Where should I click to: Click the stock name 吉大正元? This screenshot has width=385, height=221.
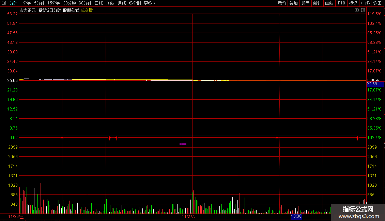pyautogui.click(x=28, y=10)
